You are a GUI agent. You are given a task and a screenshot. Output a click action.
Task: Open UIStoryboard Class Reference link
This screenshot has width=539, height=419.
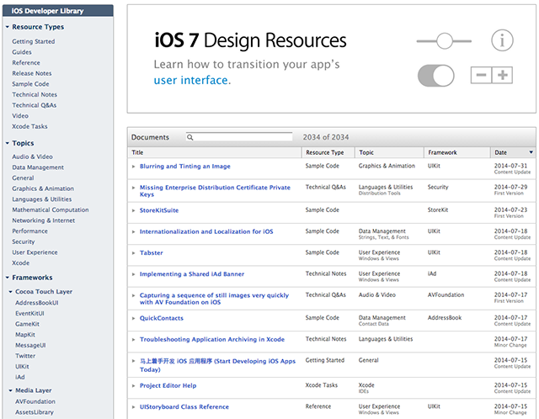pyautogui.click(x=184, y=406)
